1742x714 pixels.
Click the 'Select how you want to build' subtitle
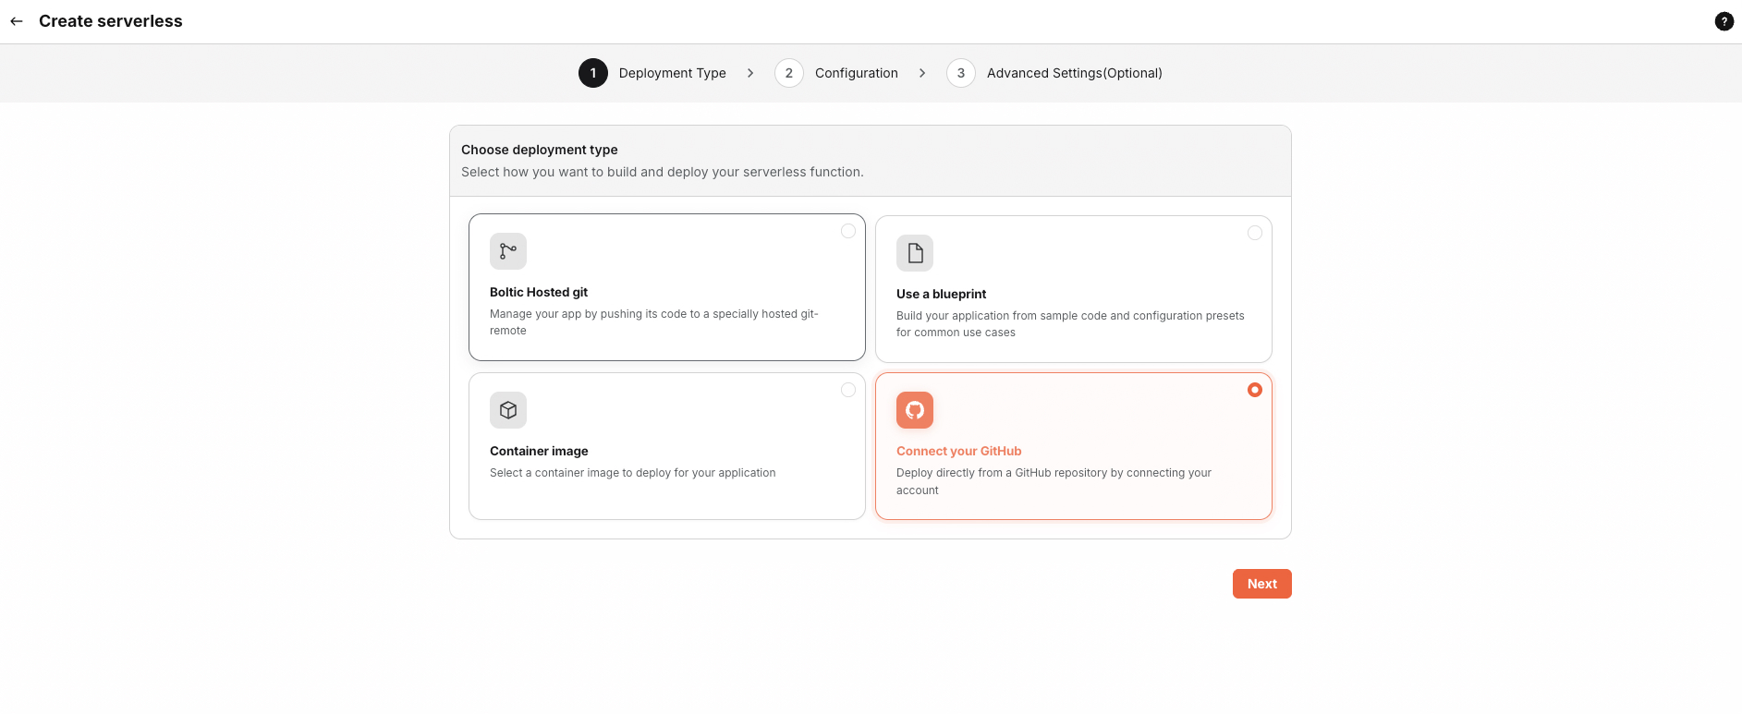[x=663, y=172]
